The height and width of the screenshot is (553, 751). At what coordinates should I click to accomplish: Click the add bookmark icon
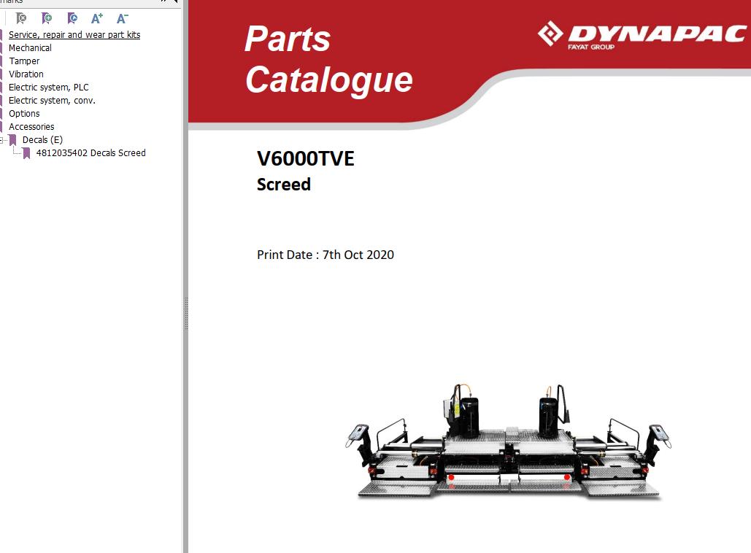[47, 19]
